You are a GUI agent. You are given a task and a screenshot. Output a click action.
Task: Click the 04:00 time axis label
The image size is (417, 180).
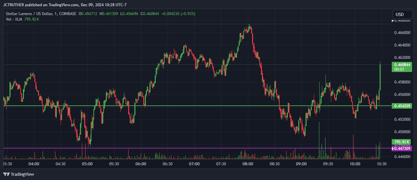tap(34, 164)
